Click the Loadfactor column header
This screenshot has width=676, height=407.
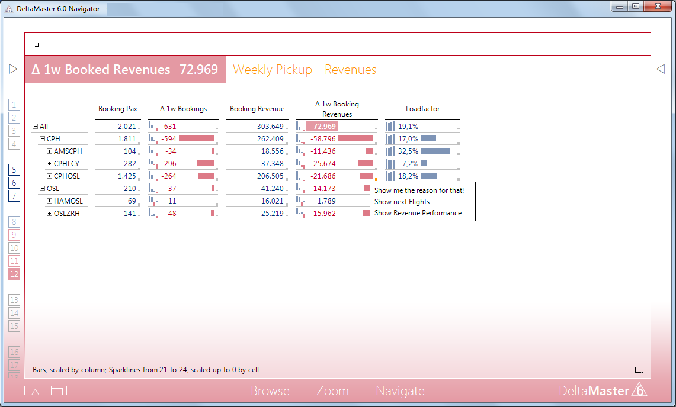tap(422, 109)
